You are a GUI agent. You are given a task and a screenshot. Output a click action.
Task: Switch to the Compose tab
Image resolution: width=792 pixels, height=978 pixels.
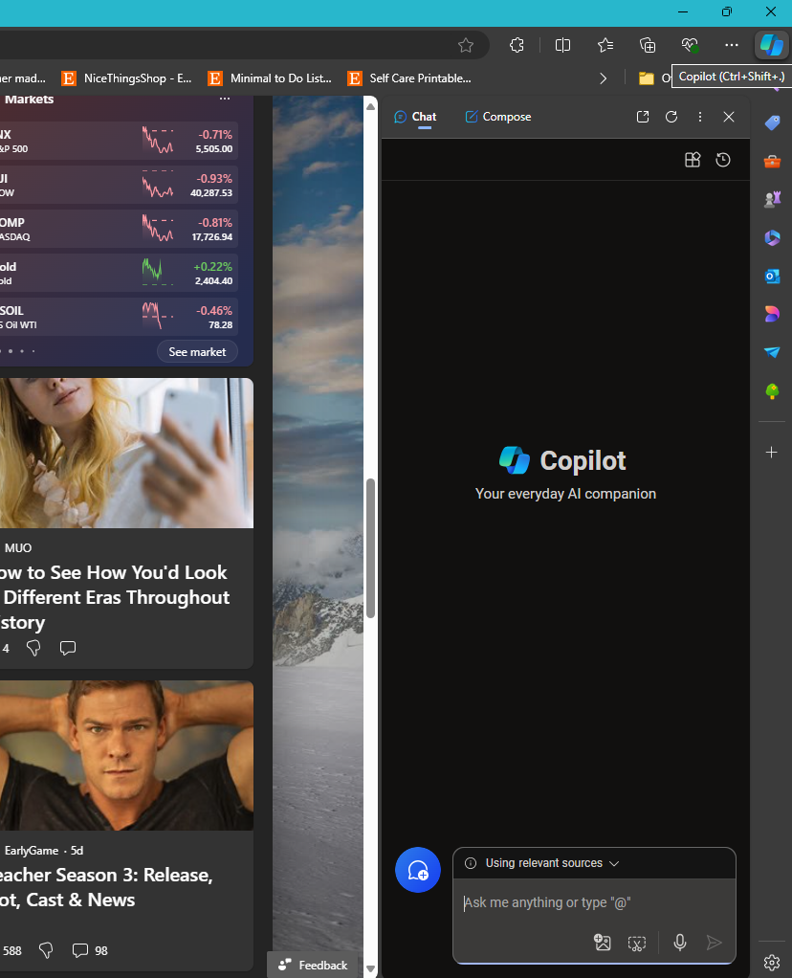point(498,117)
